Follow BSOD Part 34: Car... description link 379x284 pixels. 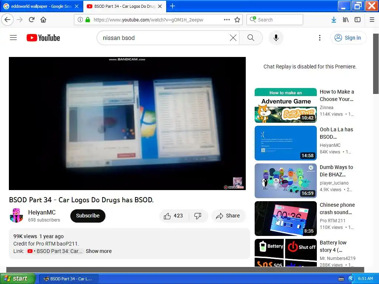point(55,251)
